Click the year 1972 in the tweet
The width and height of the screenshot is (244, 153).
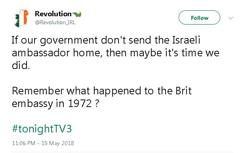[x=80, y=103]
